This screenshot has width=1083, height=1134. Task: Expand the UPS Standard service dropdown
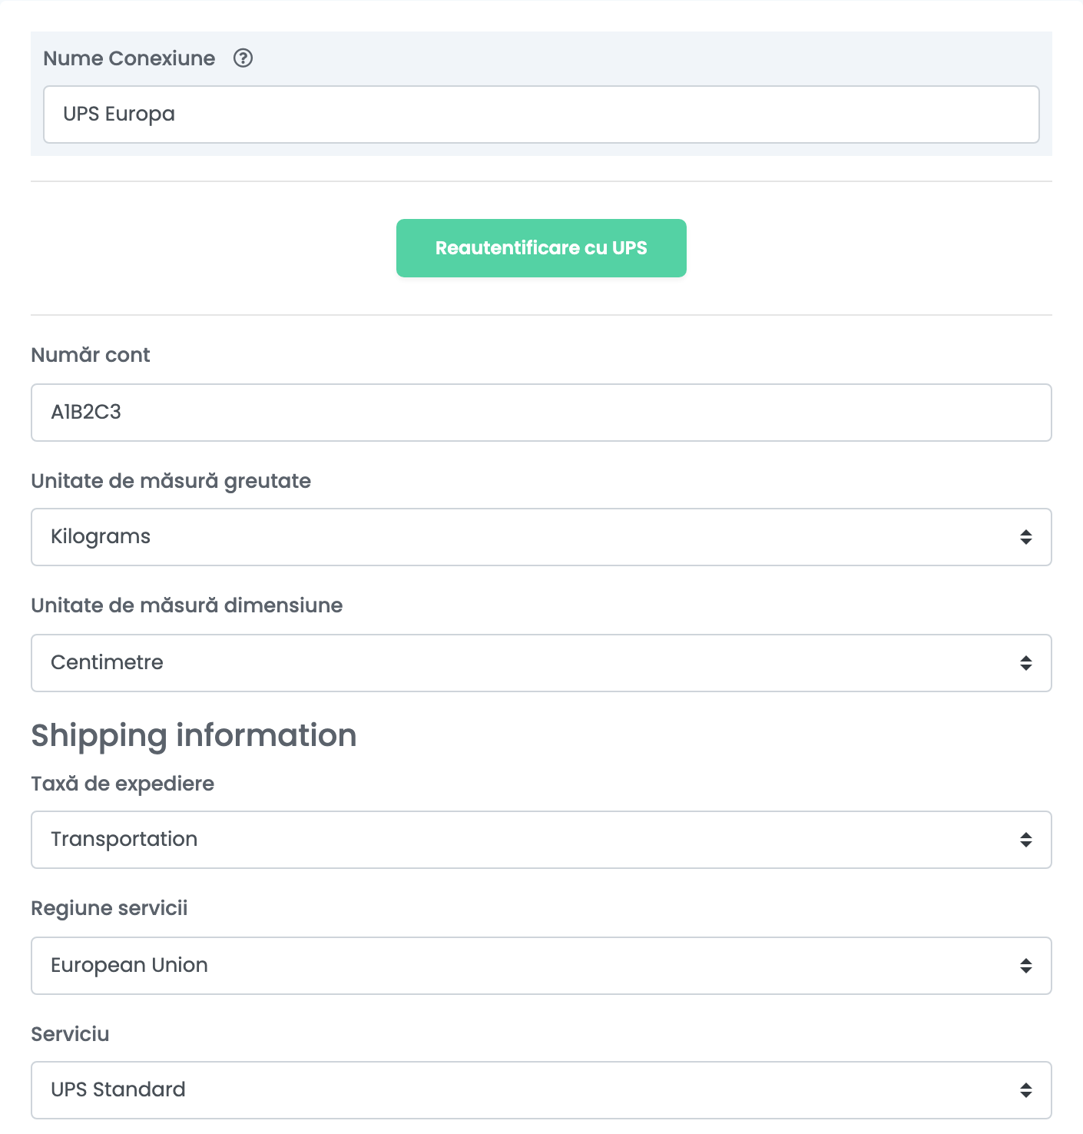point(541,1090)
